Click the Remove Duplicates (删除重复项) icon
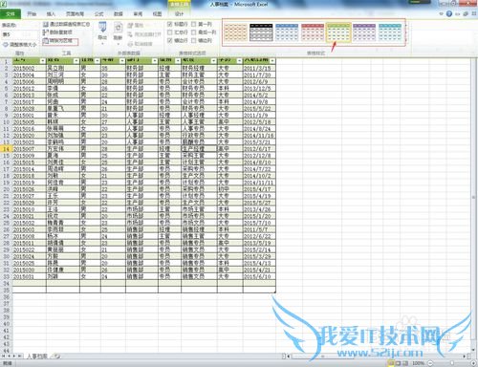 click(x=46, y=32)
